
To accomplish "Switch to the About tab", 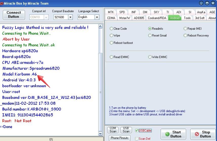I will (x=212, y=18).
